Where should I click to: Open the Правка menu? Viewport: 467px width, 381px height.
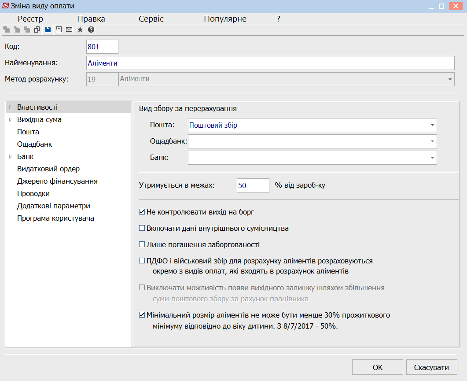click(x=91, y=19)
